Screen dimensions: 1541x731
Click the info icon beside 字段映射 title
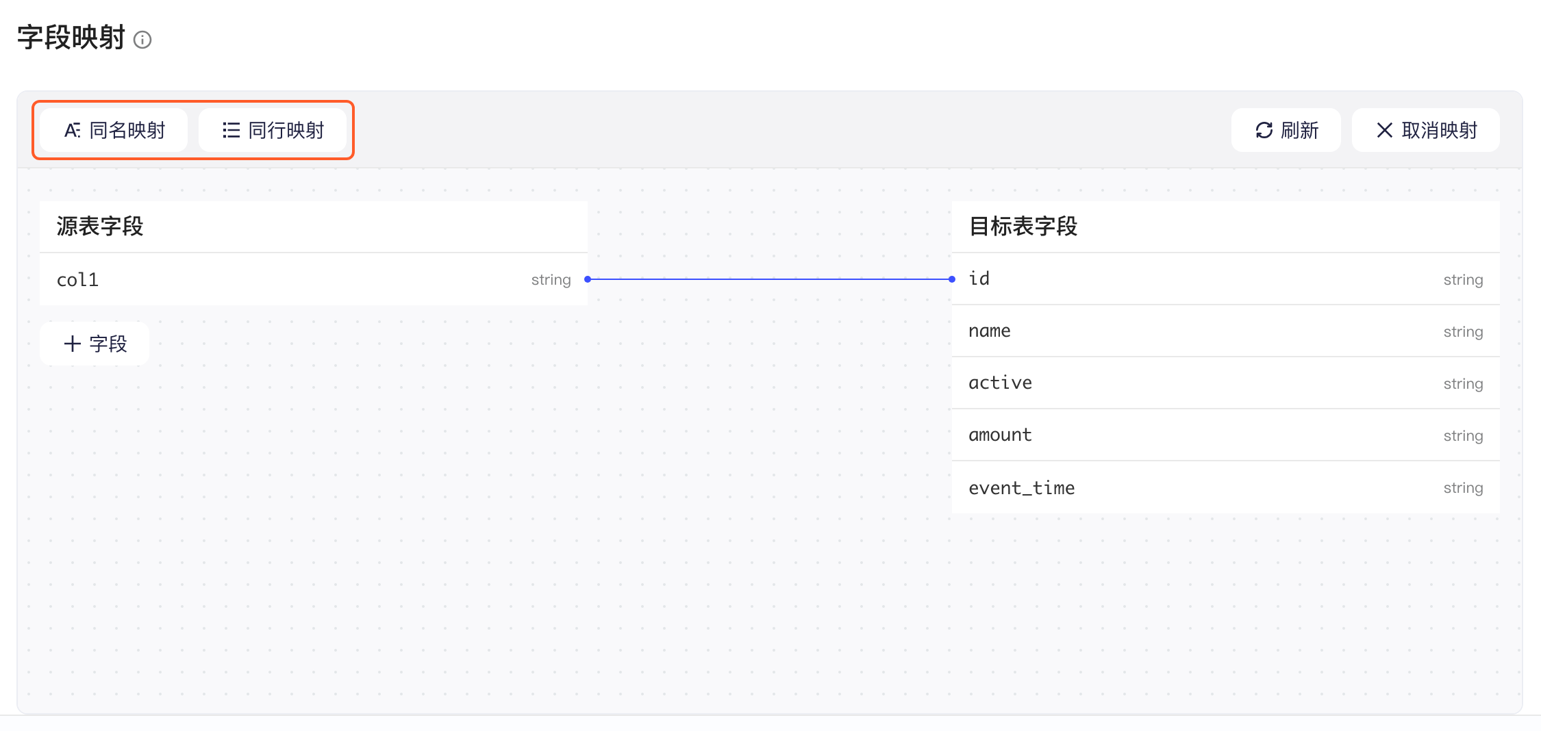(x=142, y=40)
